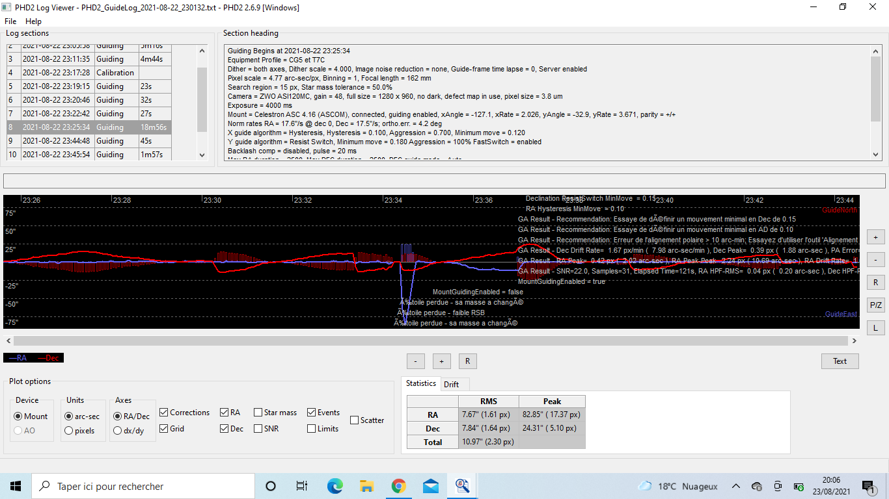889x499 pixels.
Task: Click the up arrow of Log sections scrollbar
Action: coord(202,51)
